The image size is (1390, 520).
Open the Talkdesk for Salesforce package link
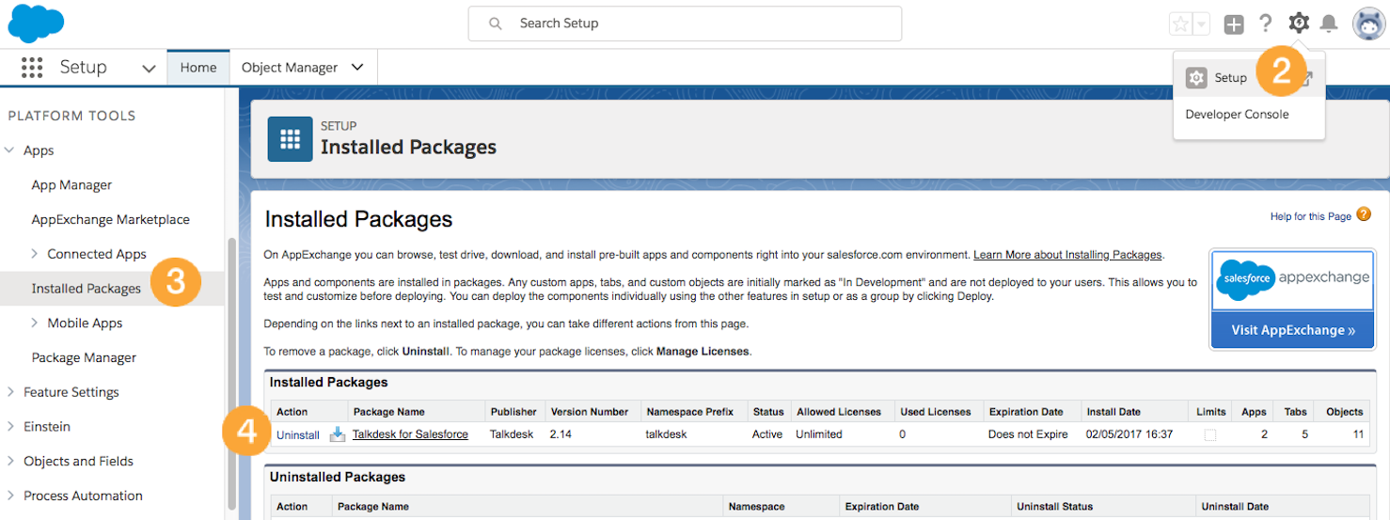[x=410, y=434]
